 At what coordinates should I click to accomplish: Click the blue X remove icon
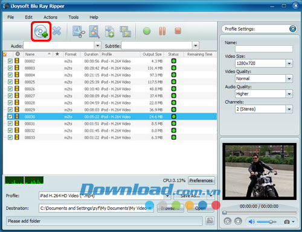click(57, 31)
